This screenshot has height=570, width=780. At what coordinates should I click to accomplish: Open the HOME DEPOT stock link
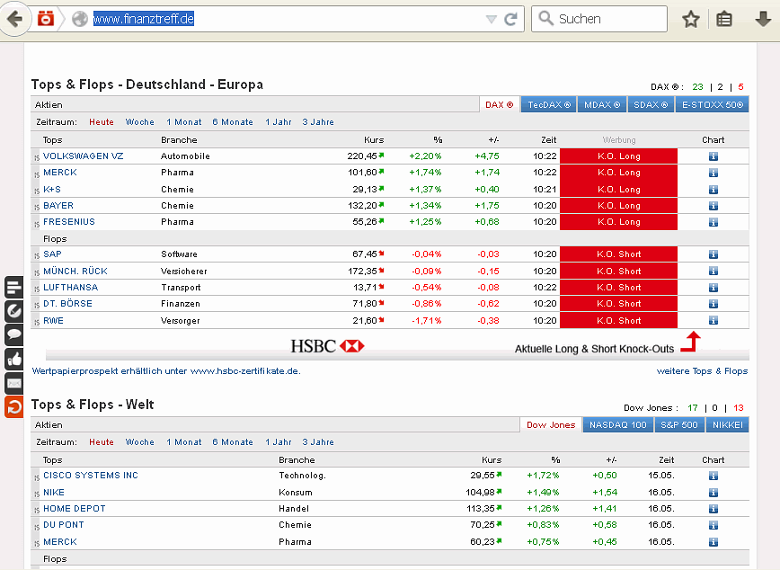(x=75, y=509)
